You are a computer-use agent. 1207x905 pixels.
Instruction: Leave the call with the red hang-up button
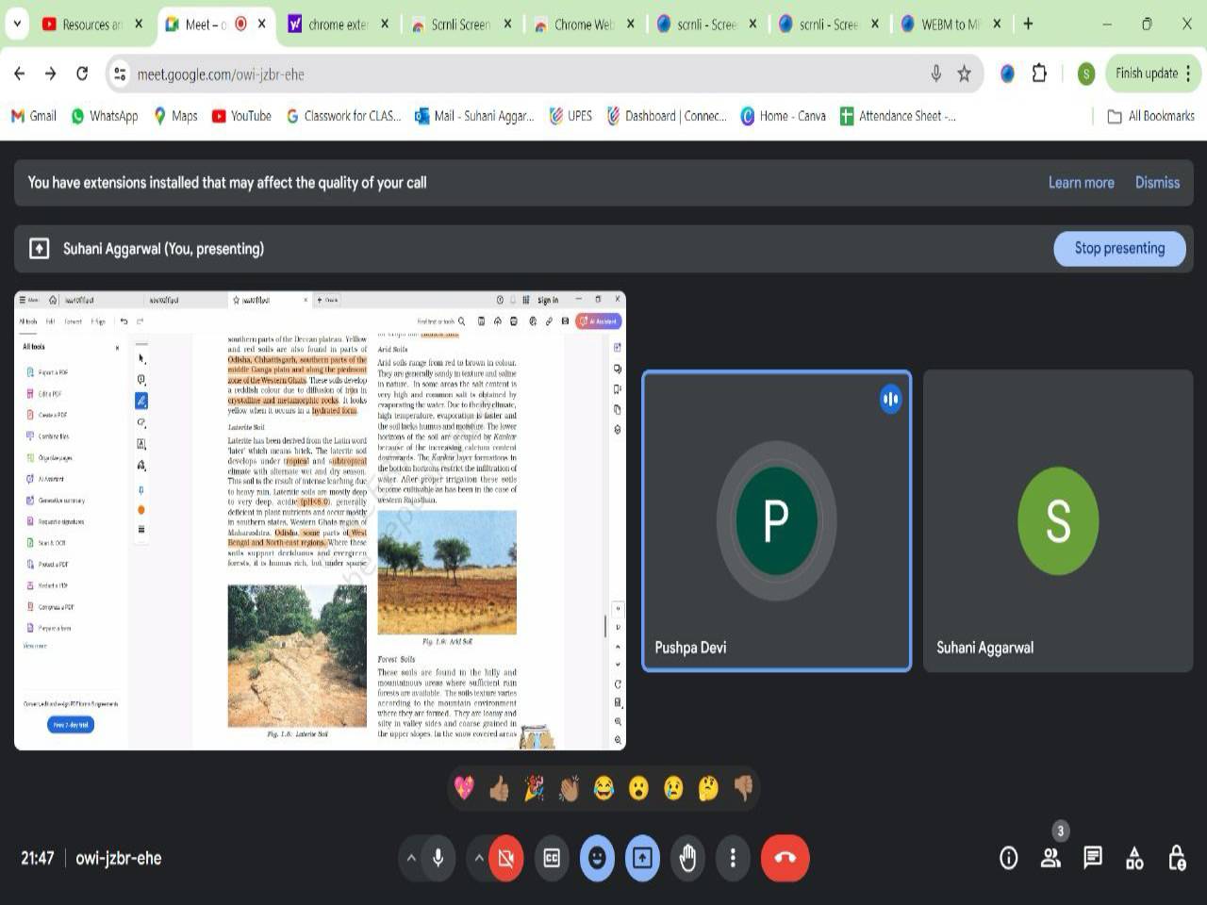click(x=785, y=858)
